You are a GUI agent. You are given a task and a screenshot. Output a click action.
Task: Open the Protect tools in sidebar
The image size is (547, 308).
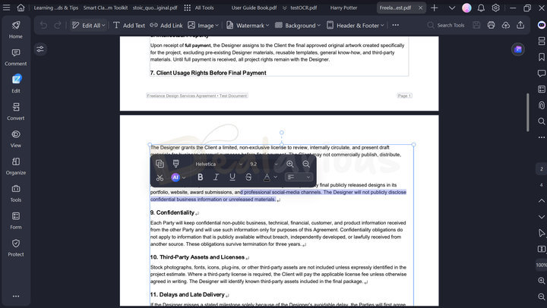[x=16, y=248]
